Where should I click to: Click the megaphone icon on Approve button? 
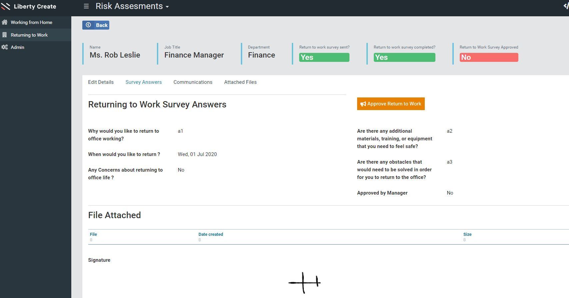click(363, 104)
